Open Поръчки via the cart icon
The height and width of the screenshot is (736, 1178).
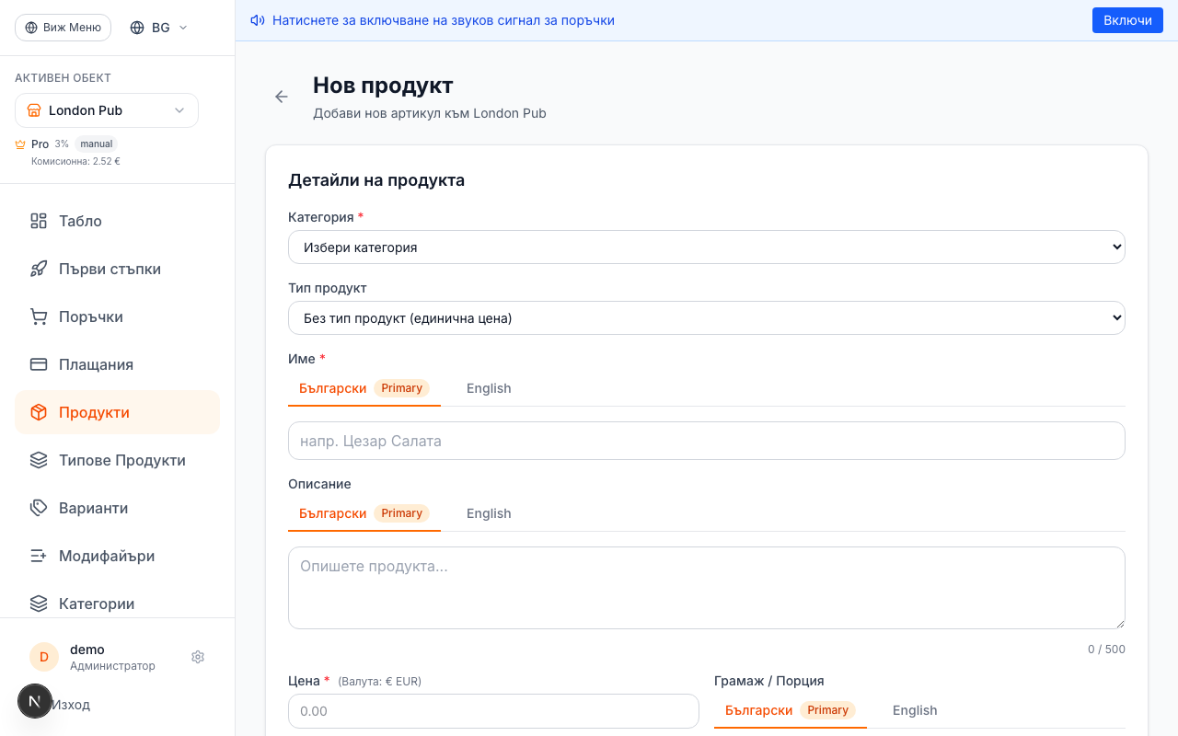tap(38, 316)
